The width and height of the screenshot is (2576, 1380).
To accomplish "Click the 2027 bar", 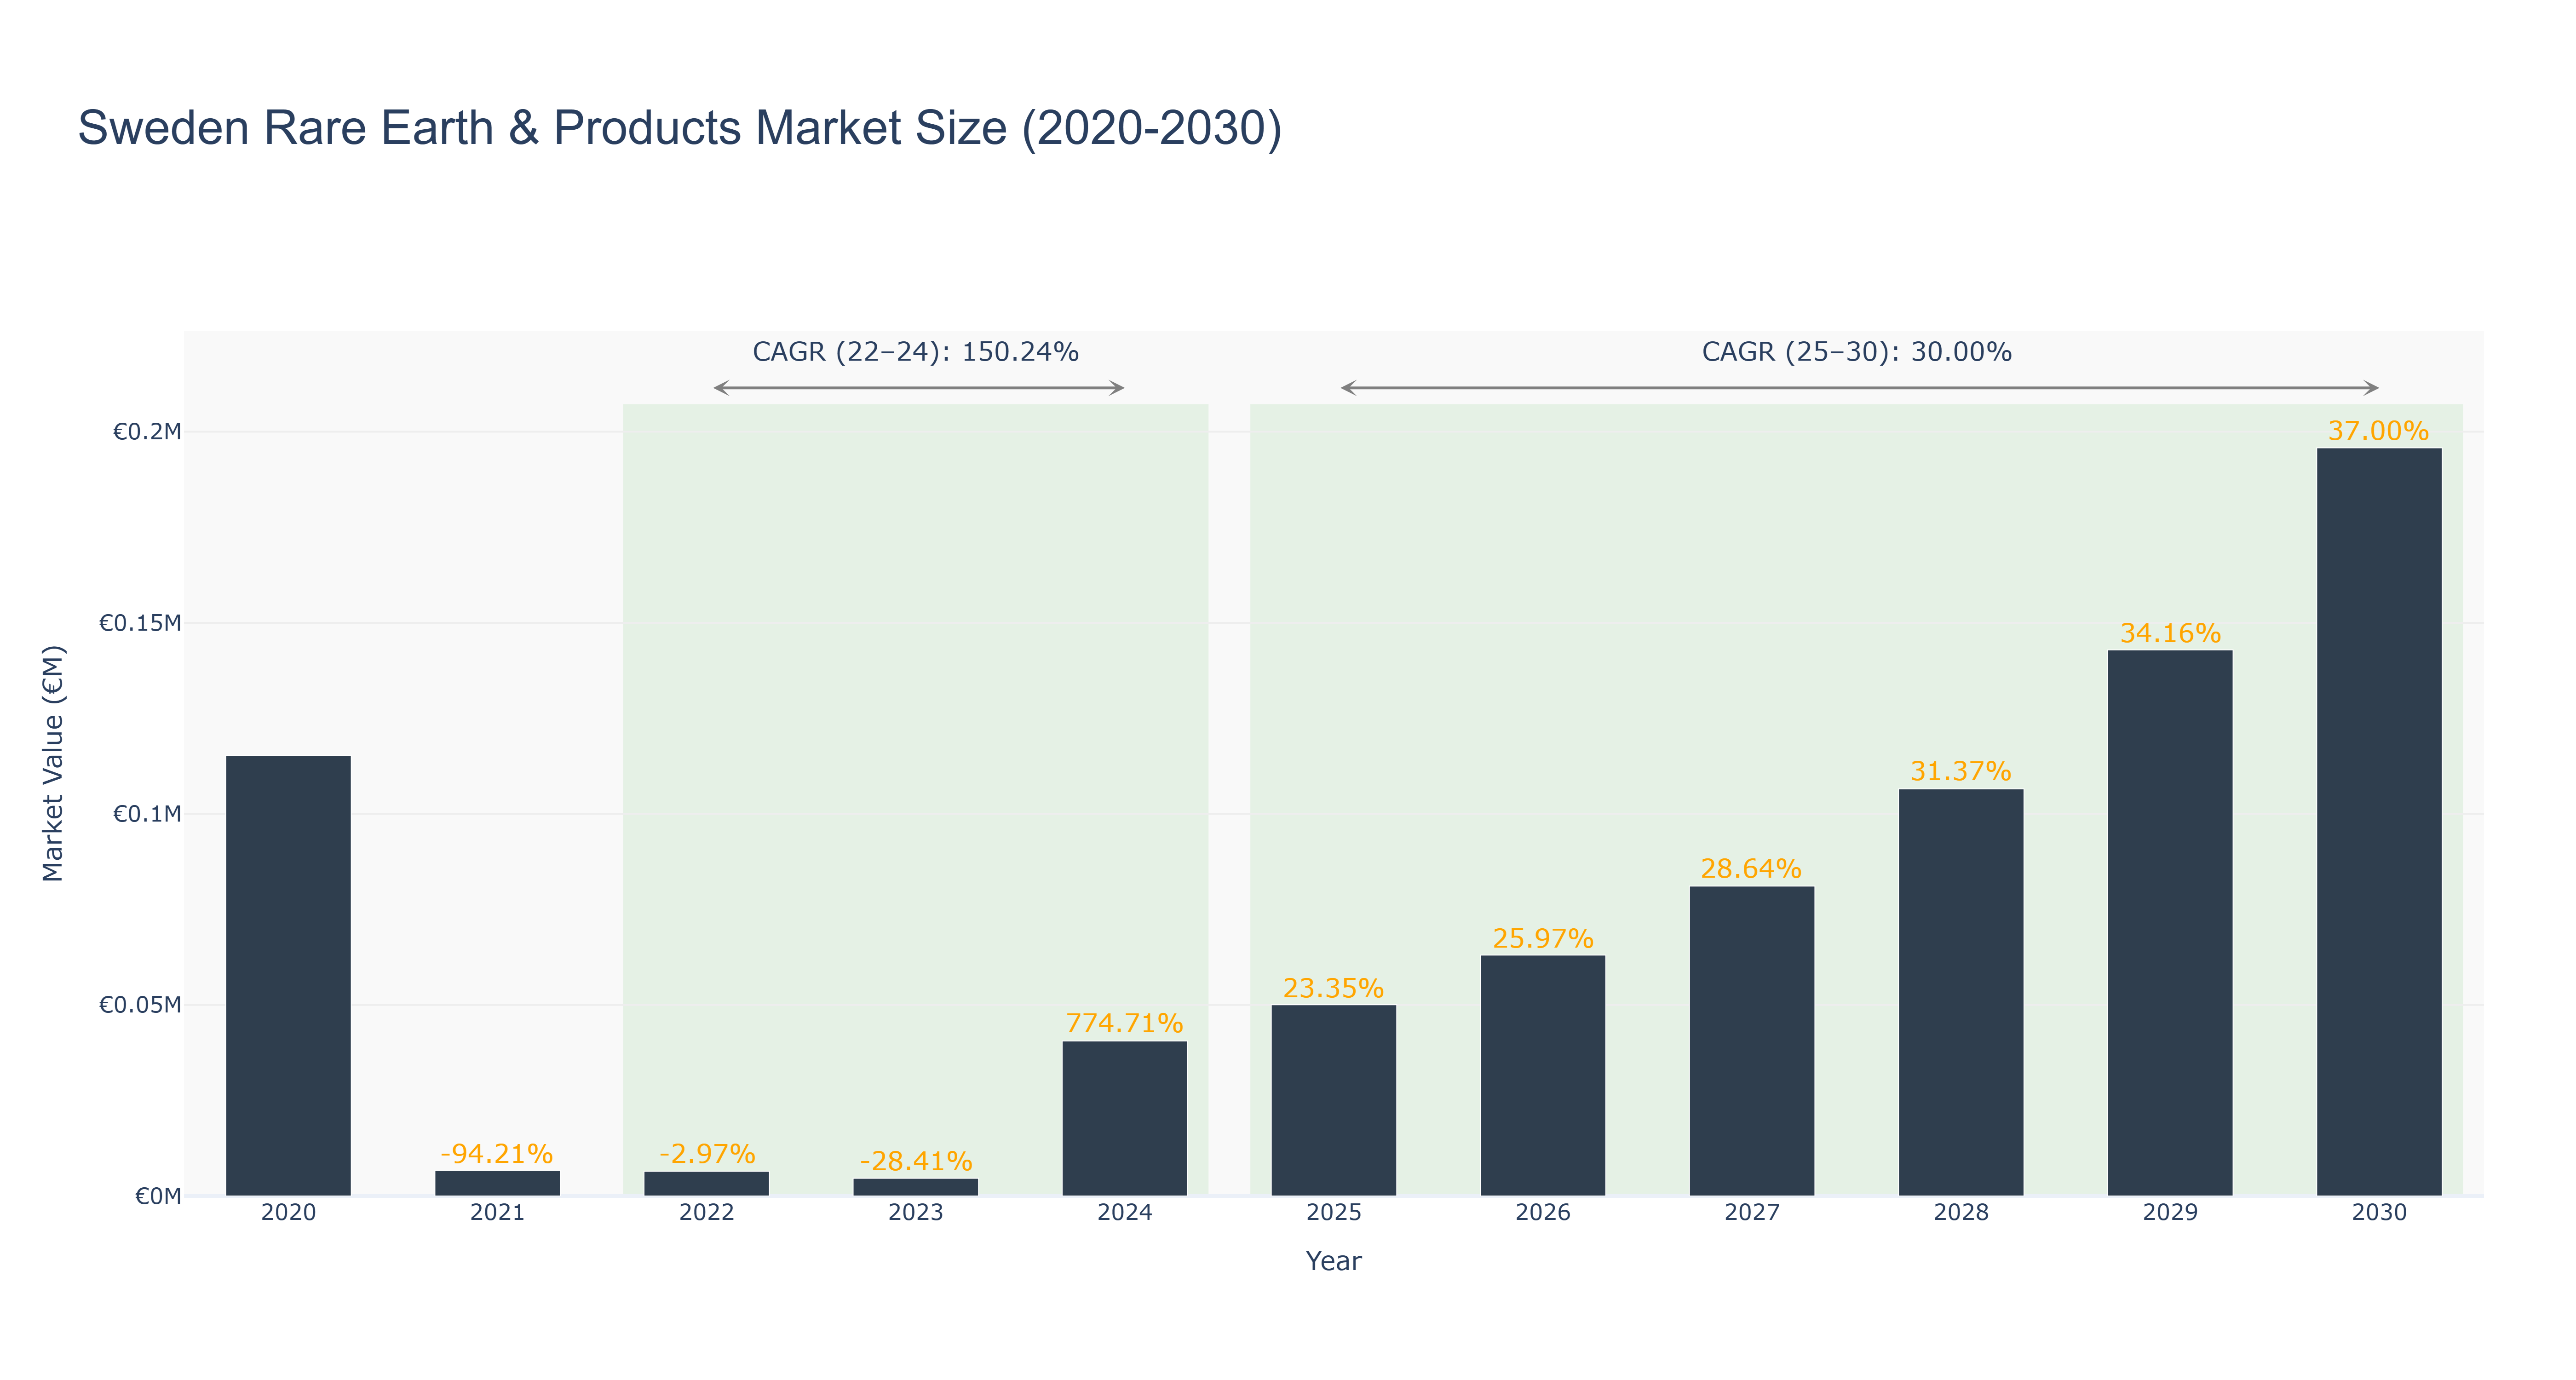I will click(1752, 1041).
